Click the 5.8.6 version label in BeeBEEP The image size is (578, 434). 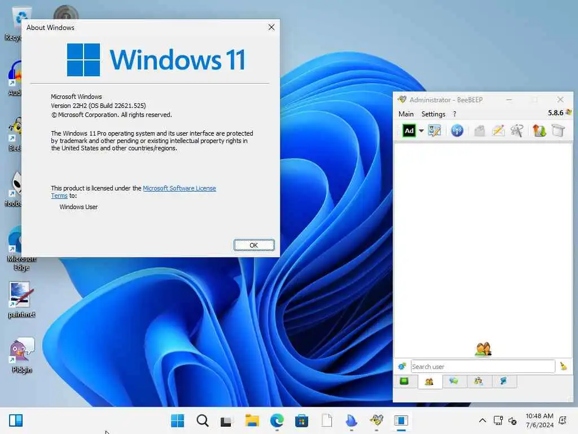555,113
